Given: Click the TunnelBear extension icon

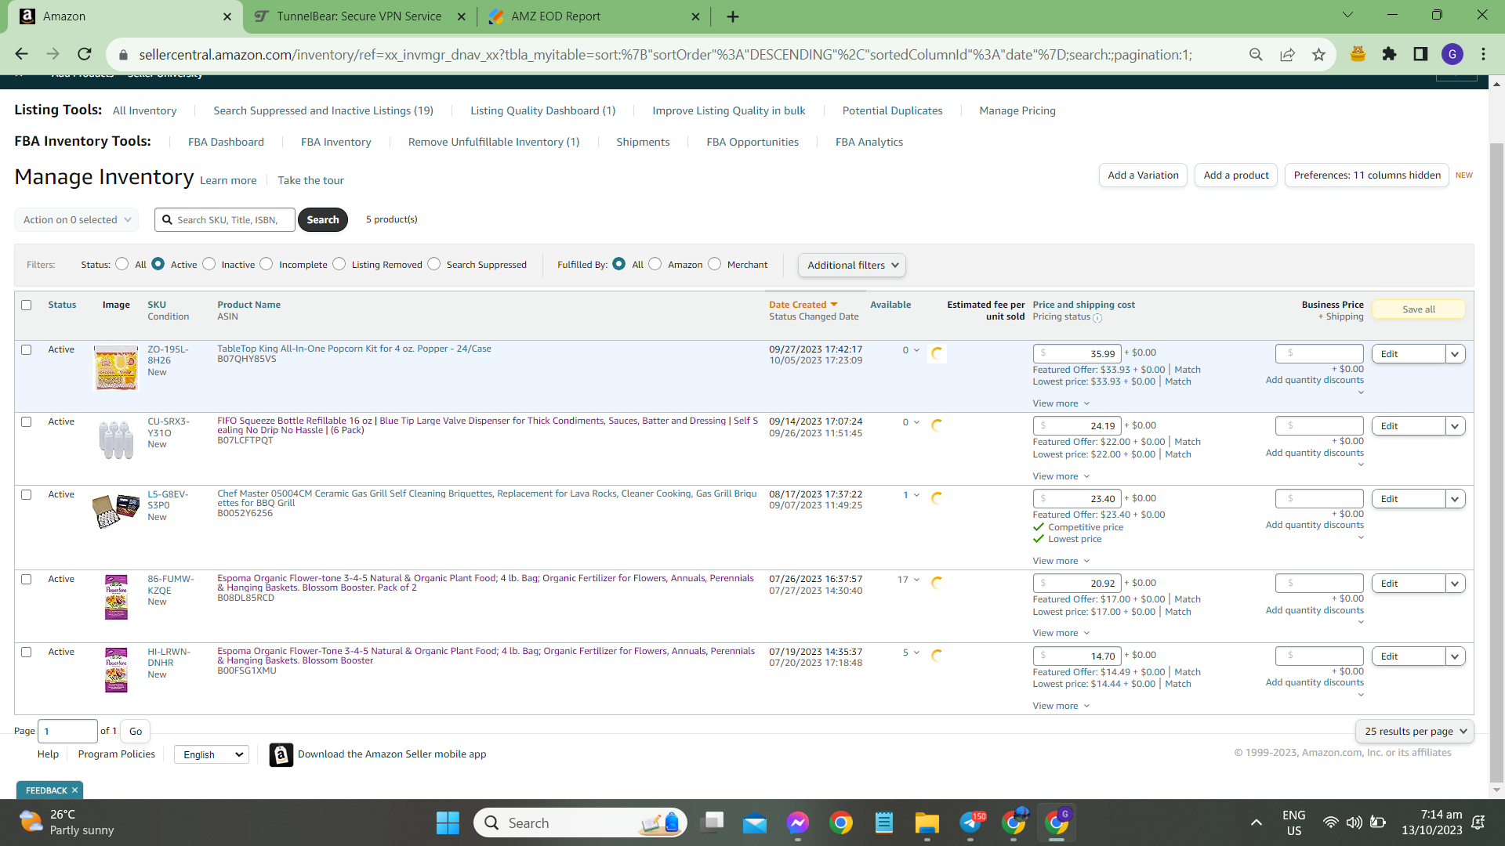Looking at the screenshot, I should click(x=1358, y=54).
